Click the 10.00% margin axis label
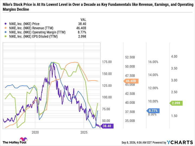The image size is (195, 146). (153, 101)
